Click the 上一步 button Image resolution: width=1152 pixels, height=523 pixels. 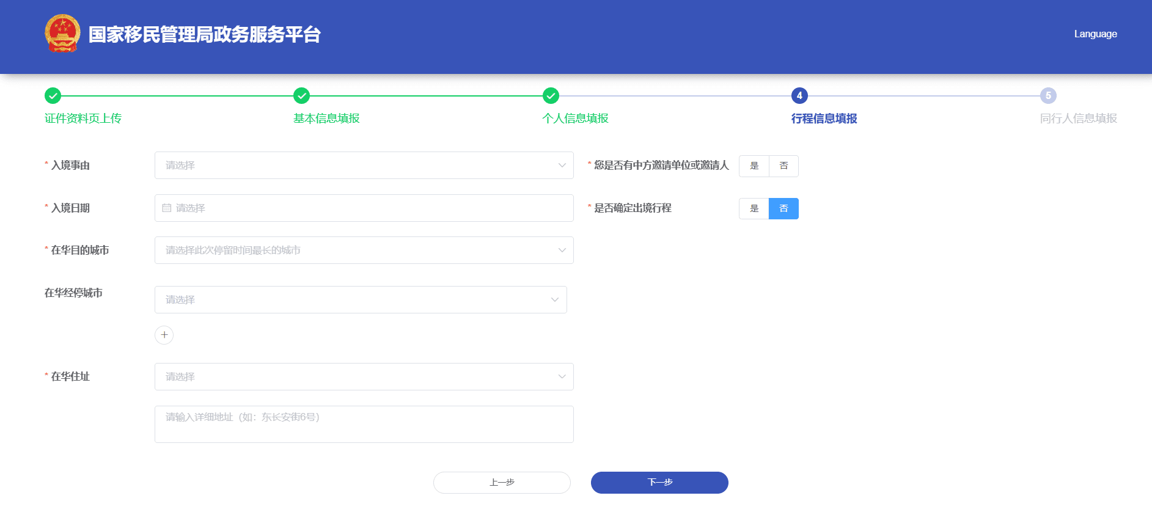click(502, 483)
